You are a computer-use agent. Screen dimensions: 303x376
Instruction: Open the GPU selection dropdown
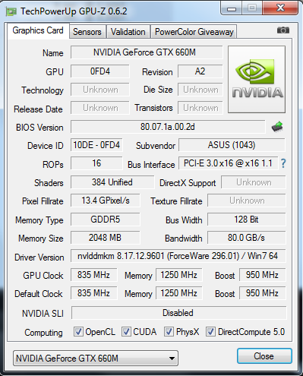click(x=96, y=358)
